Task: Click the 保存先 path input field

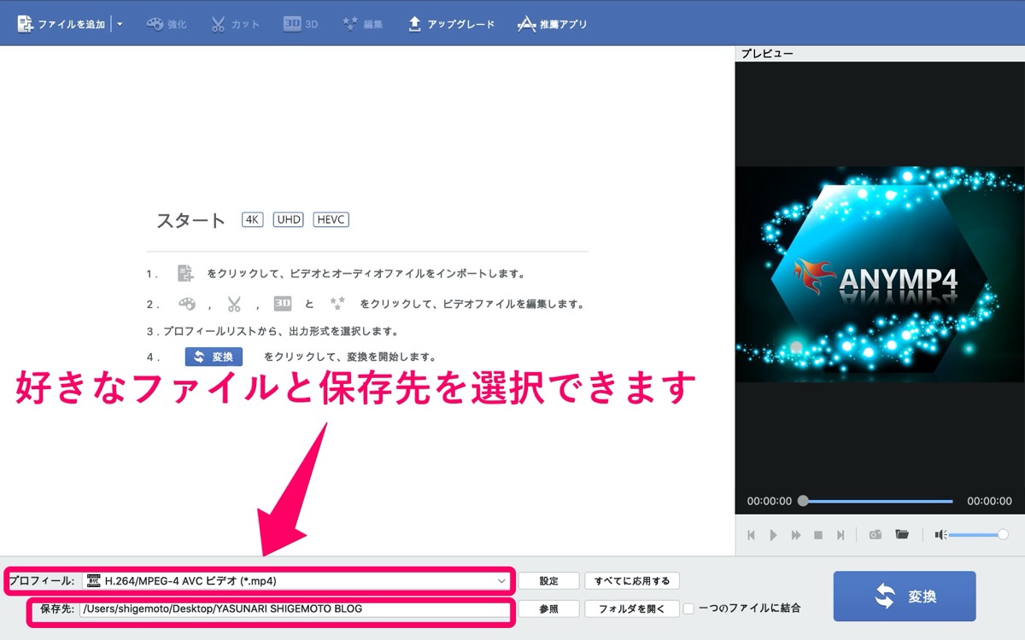Action: (x=295, y=609)
